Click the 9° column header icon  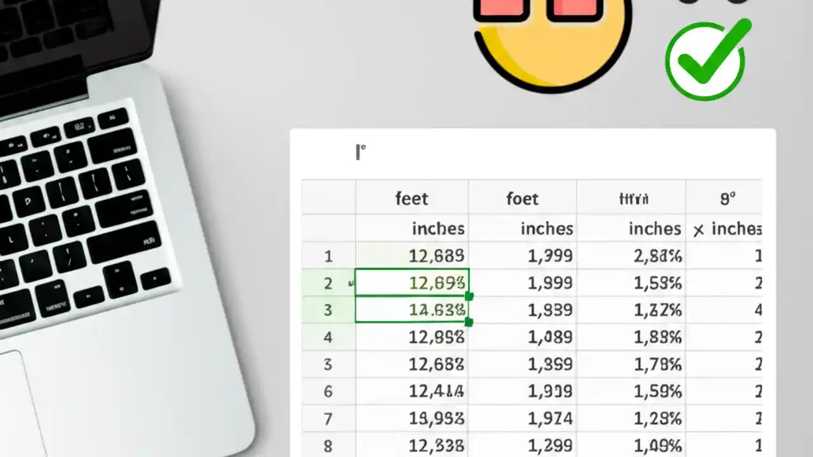coord(726,198)
